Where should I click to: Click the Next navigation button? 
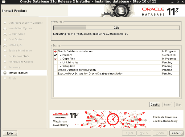click(144, 133)
